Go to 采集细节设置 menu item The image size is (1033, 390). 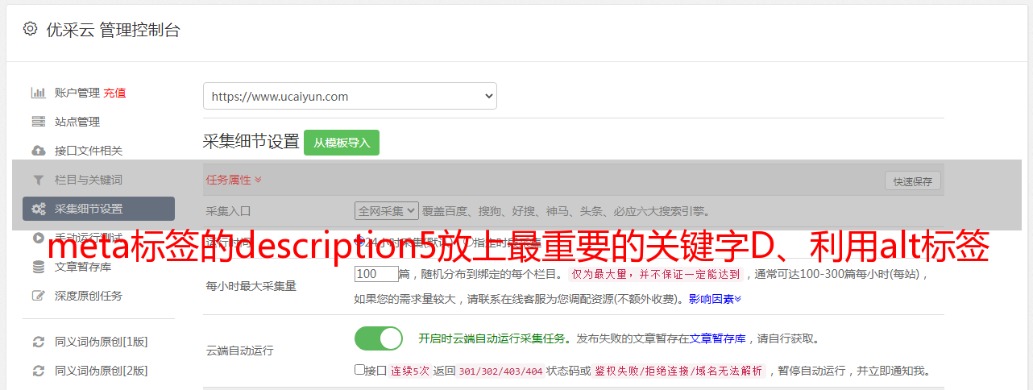pos(98,209)
